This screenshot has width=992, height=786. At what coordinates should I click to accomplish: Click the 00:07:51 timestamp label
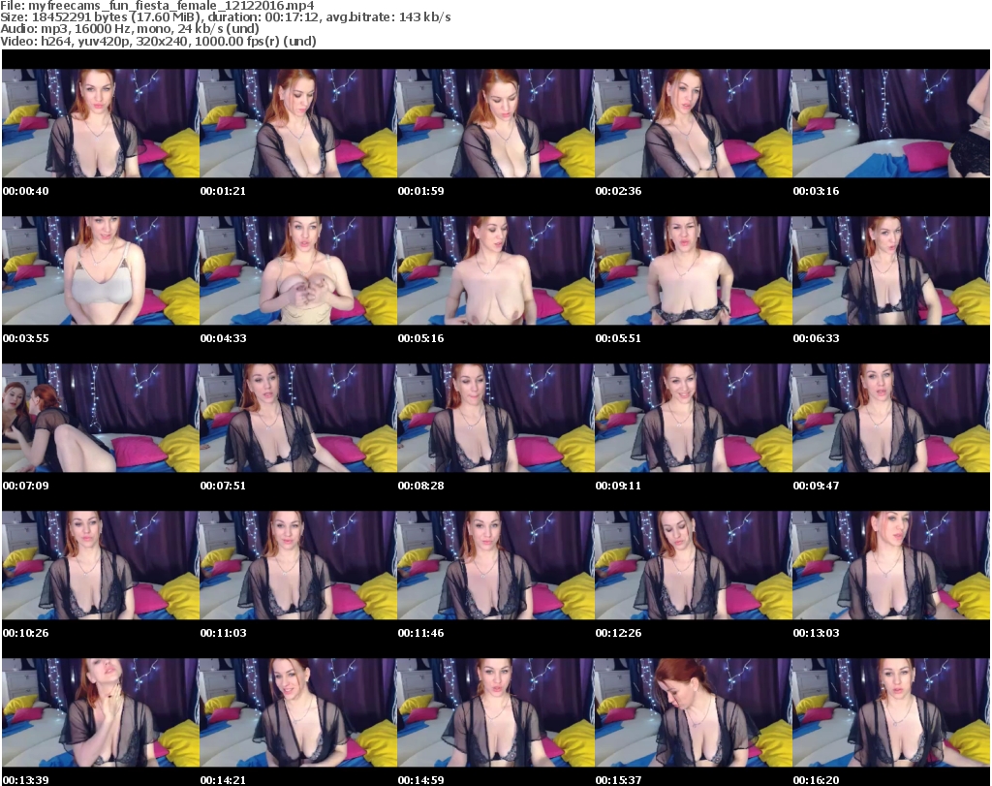point(223,486)
